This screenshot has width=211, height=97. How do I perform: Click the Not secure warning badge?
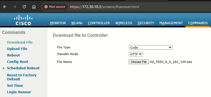click(x=55, y=7)
